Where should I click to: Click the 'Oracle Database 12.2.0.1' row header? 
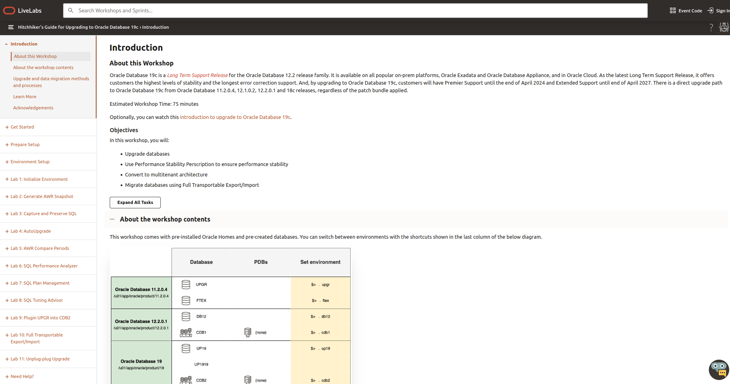pyautogui.click(x=141, y=325)
